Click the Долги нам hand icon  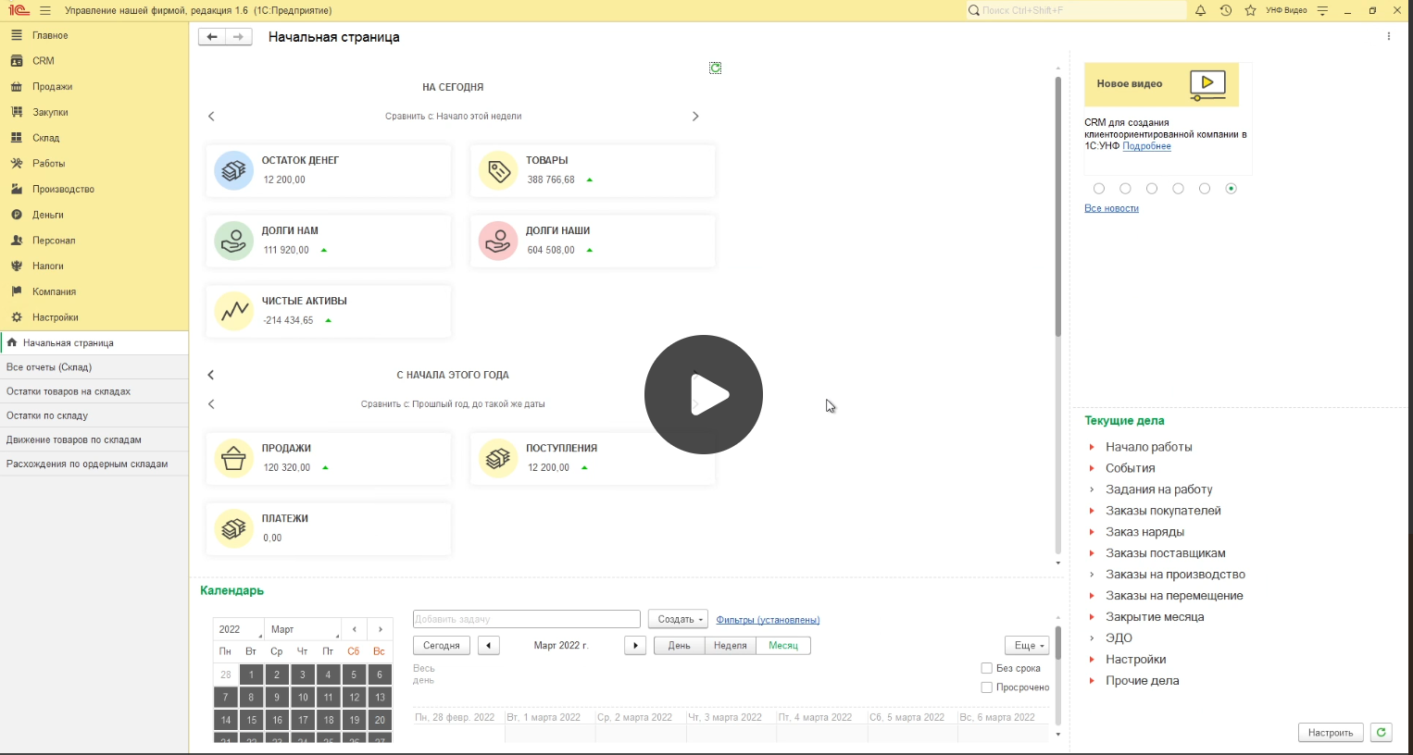pos(234,241)
